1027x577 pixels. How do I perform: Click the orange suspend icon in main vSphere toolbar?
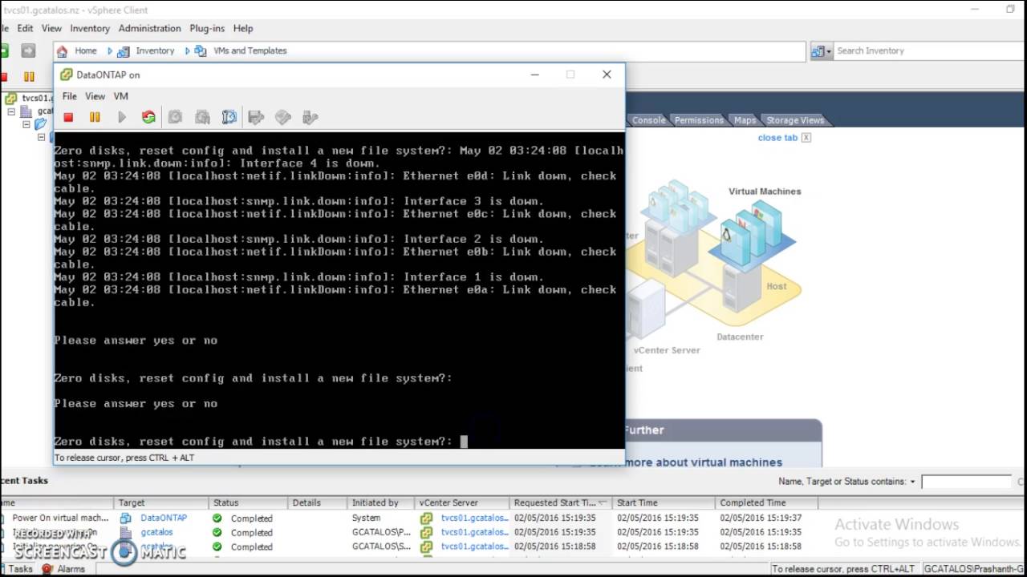[29, 77]
